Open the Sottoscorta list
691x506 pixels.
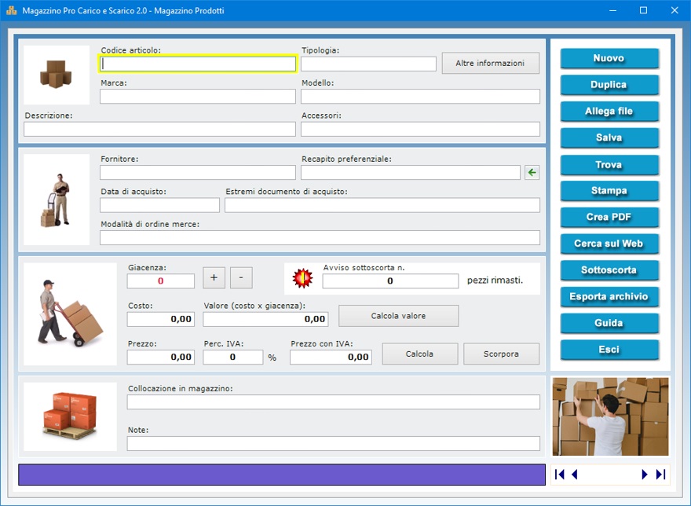pyautogui.click(x=609, y=270)
